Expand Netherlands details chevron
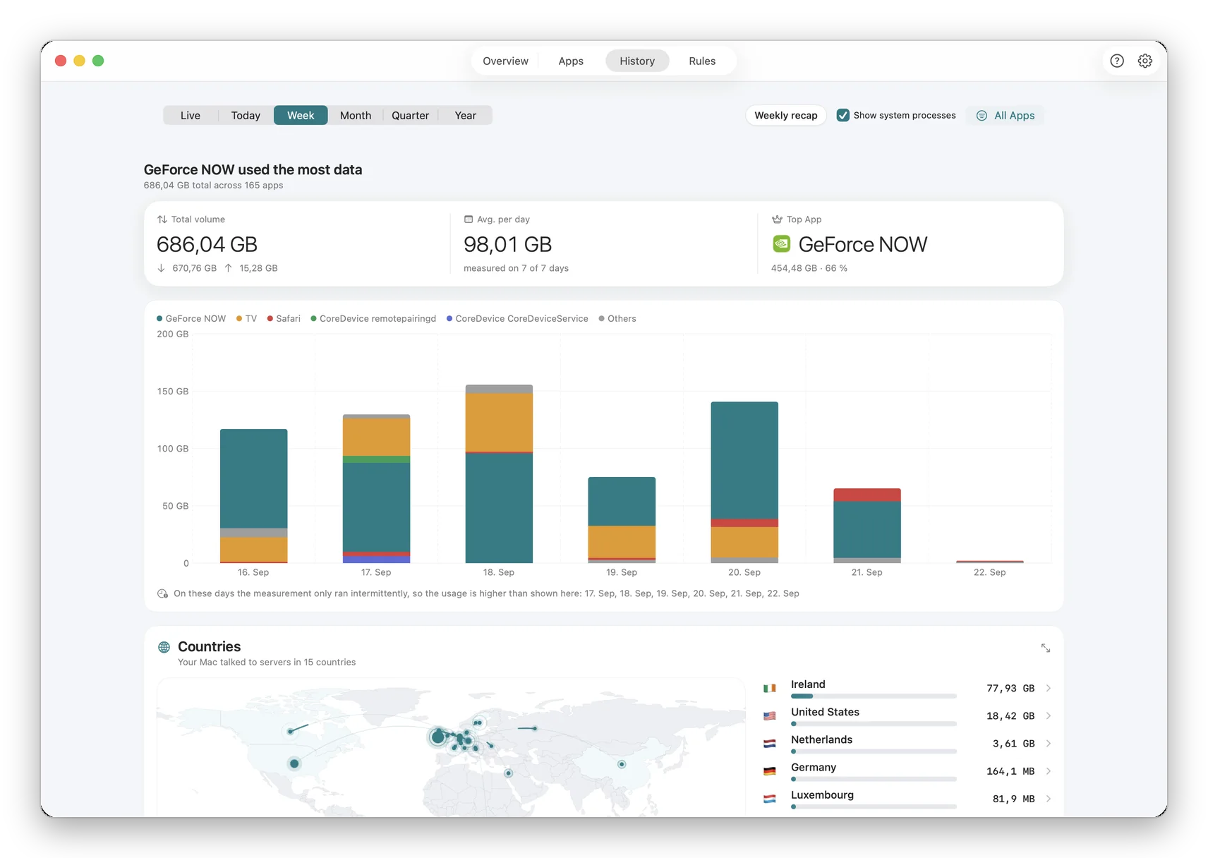1208x858 pixels. click(1049, 743)
